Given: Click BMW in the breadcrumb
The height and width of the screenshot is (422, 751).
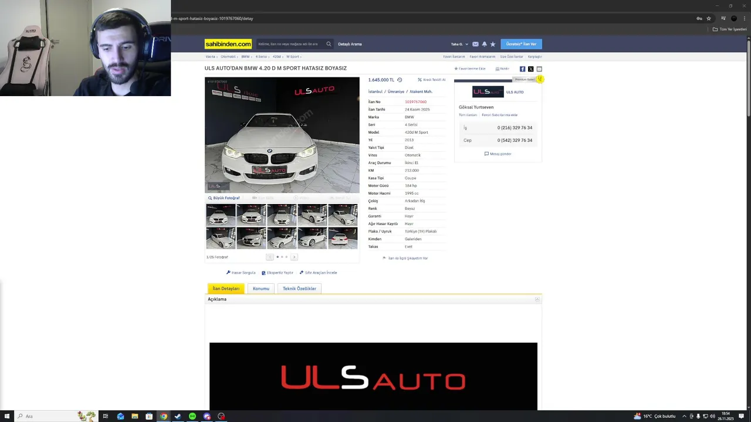Looking at the screenshot, I should point(245,57).
